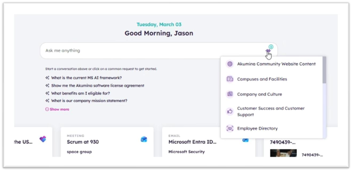The width and height of the screenshot is (352, 171).
Task: Ask What is our company mission statement
Action: (89, 101)
